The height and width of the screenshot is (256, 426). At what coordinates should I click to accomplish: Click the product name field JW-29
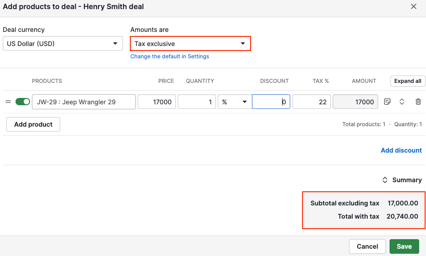(x=84, y=102)
